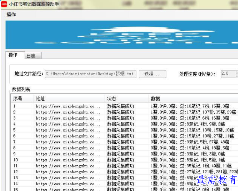Screen dimensions: 240x191
Task: Click the 地址 column header
Action: click(x=69, y=99)
